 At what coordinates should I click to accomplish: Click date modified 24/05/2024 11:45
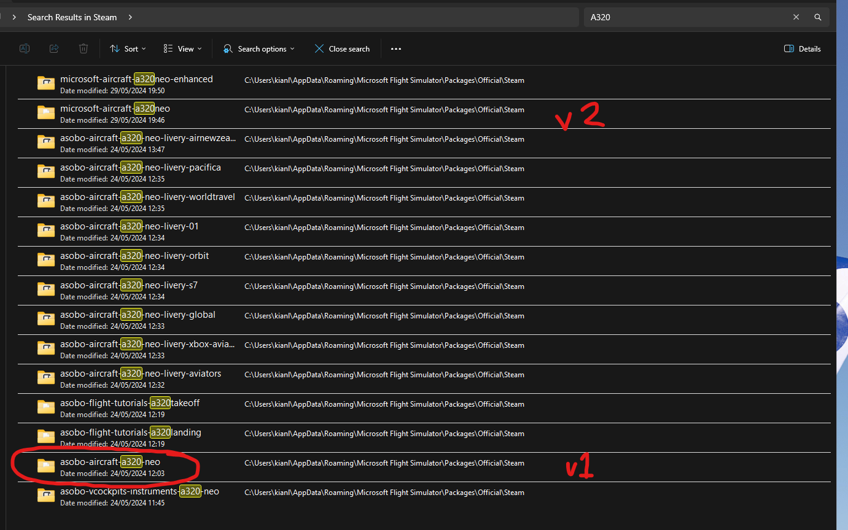pos(112,503)
